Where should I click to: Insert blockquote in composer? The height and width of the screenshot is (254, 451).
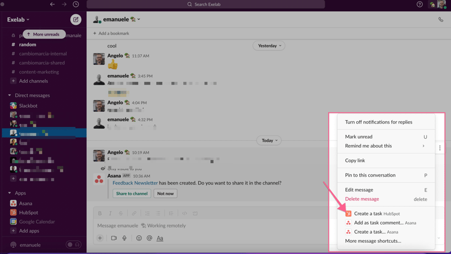click(171, 213)
